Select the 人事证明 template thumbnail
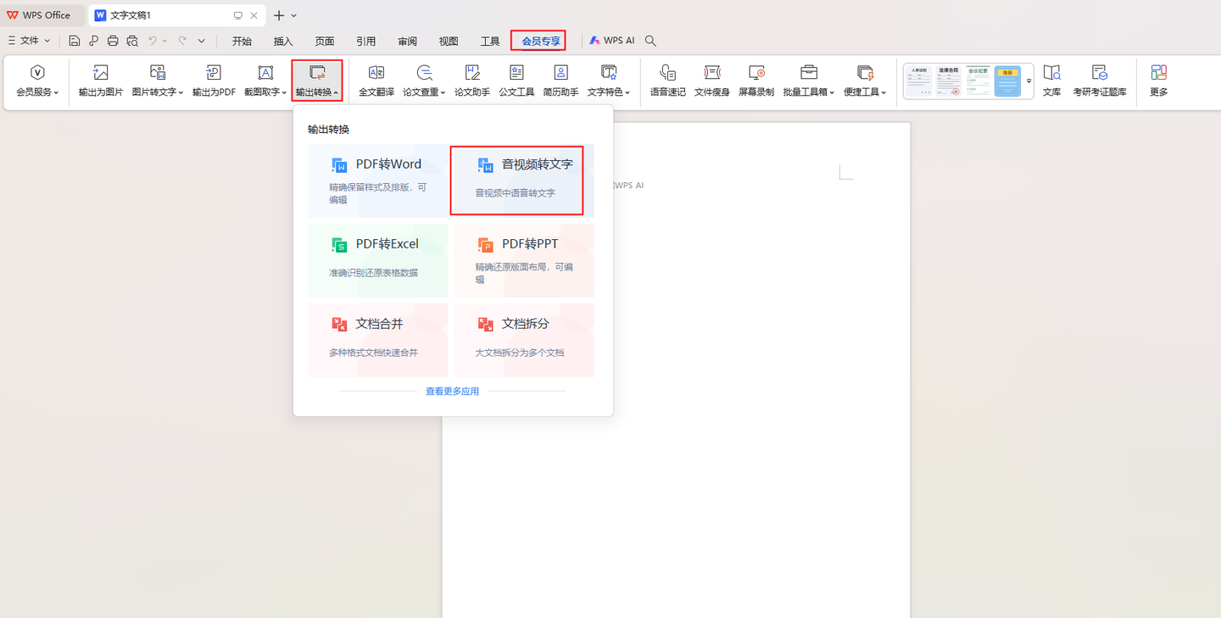This screenshot has height=618, width=1221. tap(919, 81)
